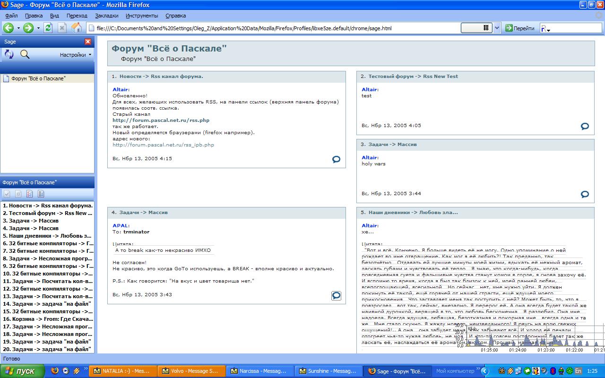
Task: Click the Firefox Reload toolbar button
Action: pyautogui.click(x=48, y=28)
